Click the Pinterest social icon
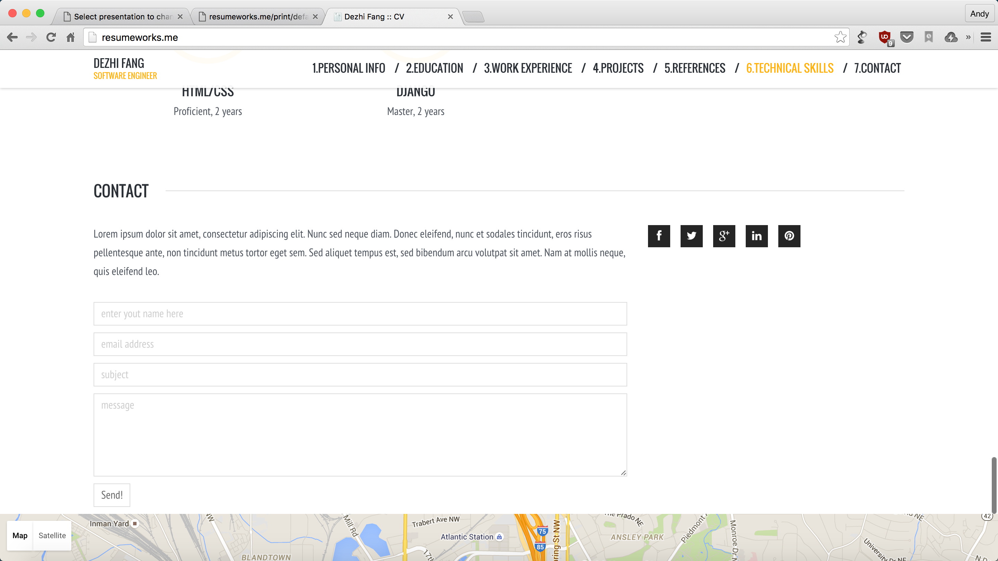The image size is (998, 561). pos(789,236)
